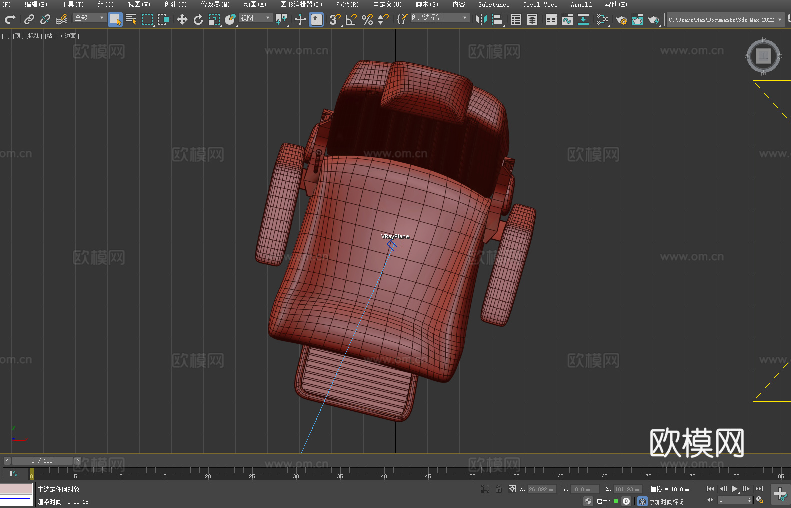Open the 编辑(E) menu
Image resolution: width=791 pixels, height=508 pixels.
coord(36,4)
